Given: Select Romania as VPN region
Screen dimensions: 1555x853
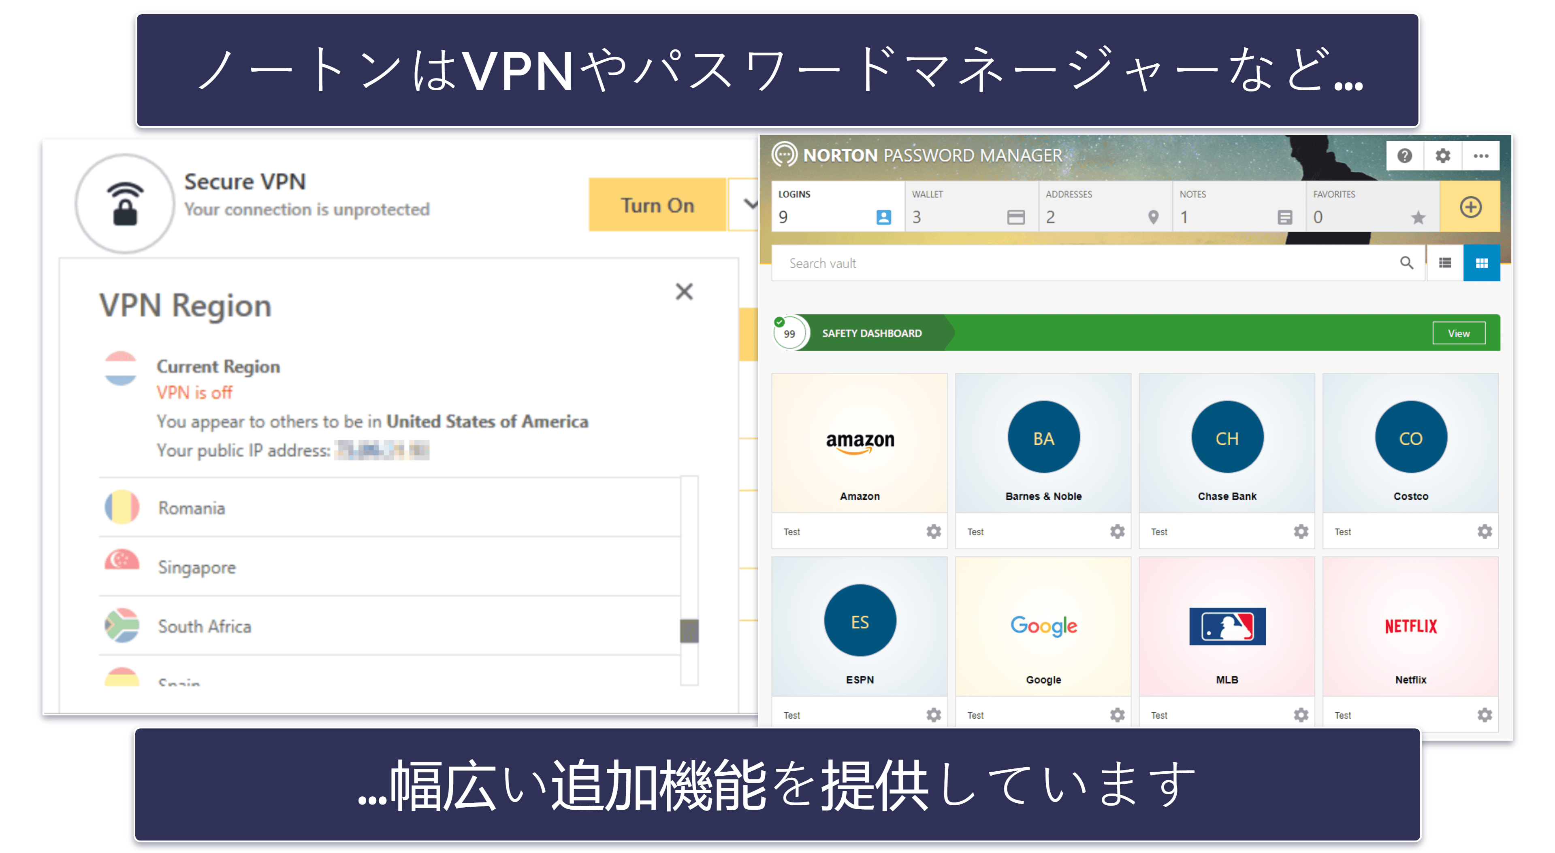Looking at the screenshot, I should (x=390, y=507).
